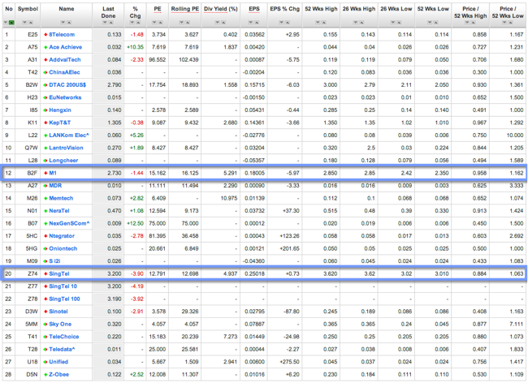Sort PE column descending

click(x=154, y=23)
